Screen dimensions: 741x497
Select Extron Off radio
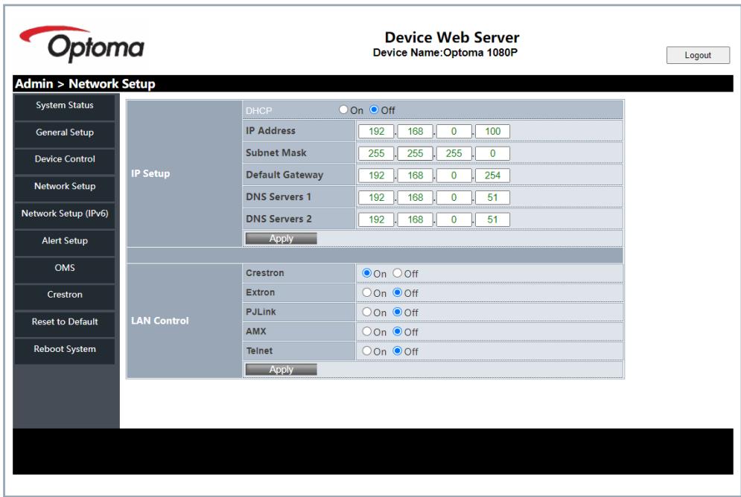click(x=398, y=292)
